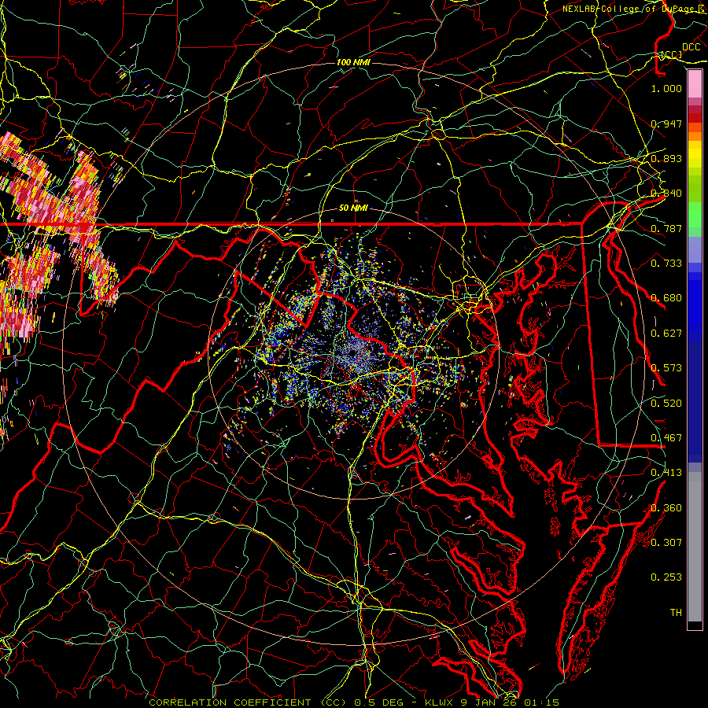Viewport: 708px width, 708px height.
Task: Click the 0.413 scale value
Action: 666,473
